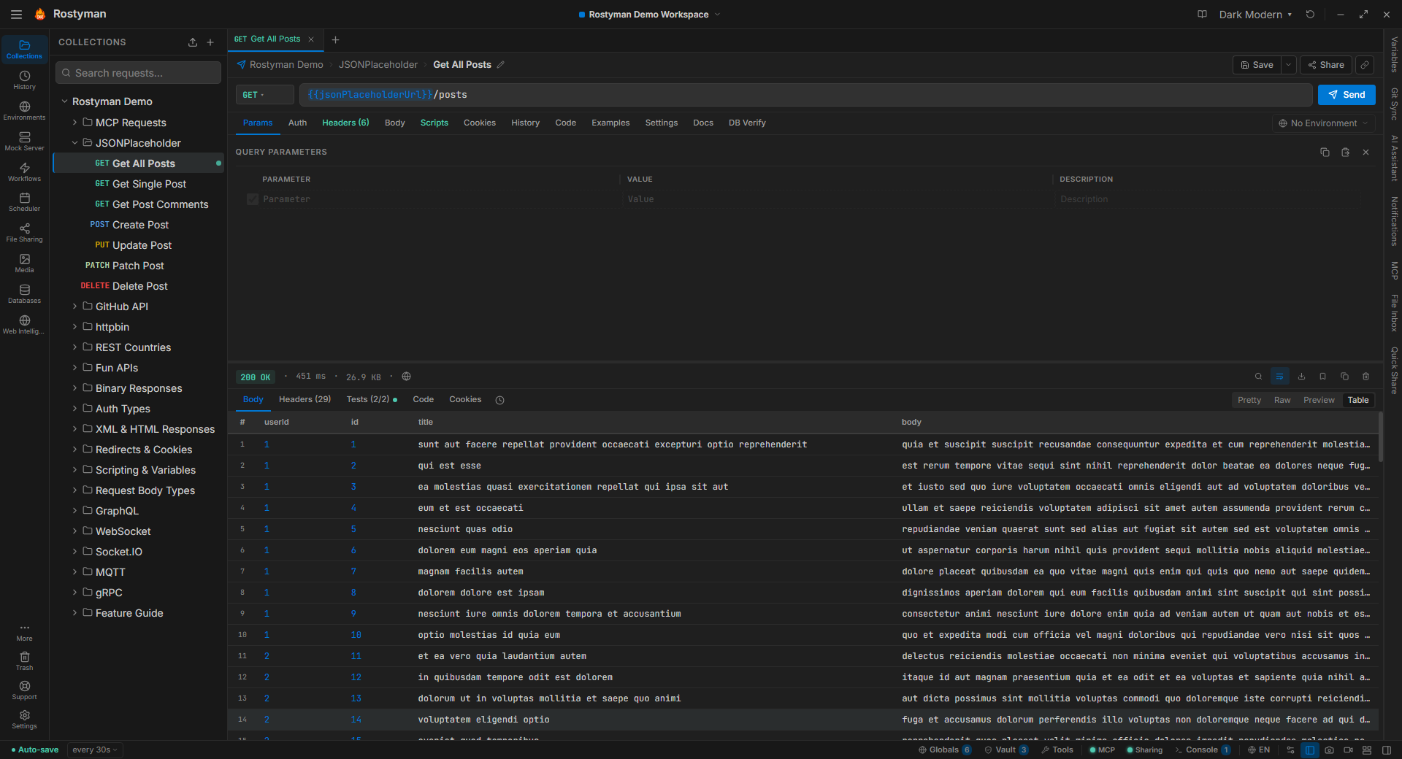Open the hamburger main menu
This screenshot has height=759, width=1402.
click(16, 15)
